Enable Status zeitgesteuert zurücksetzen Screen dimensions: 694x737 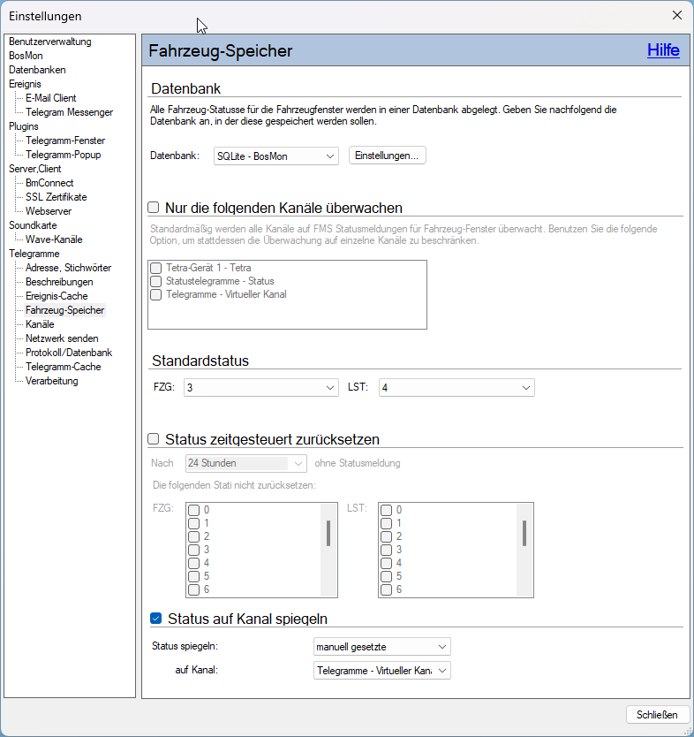[154, 438]
